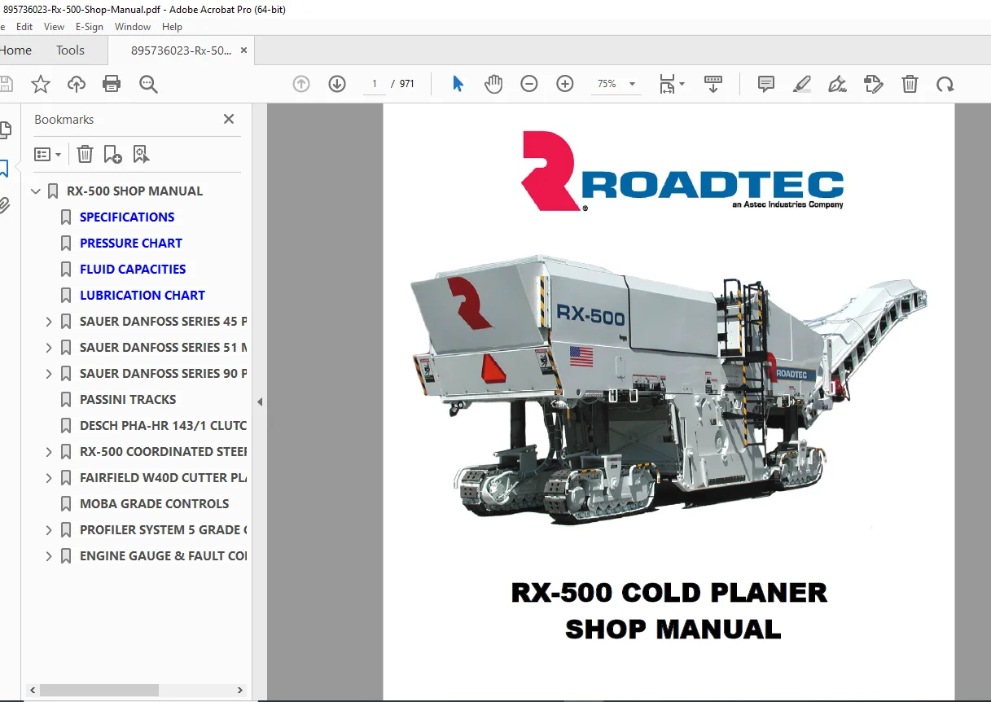Select the 895736023-Rx-50... document tab
The image size is (991, 702).
click(x=181, y=50)
